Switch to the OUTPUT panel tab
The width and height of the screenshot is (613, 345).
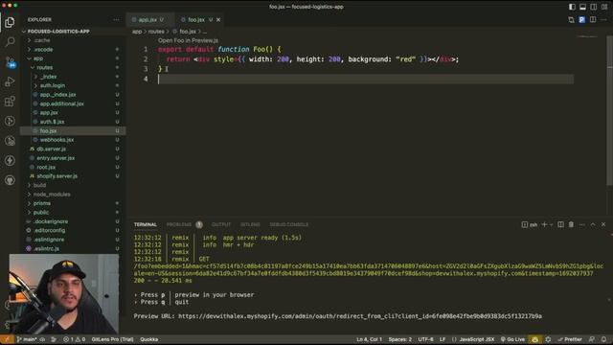pos(221,224)
